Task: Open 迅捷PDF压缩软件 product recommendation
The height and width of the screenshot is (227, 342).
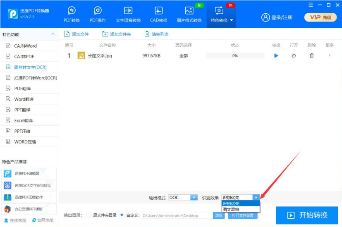Action: [29, 197]
